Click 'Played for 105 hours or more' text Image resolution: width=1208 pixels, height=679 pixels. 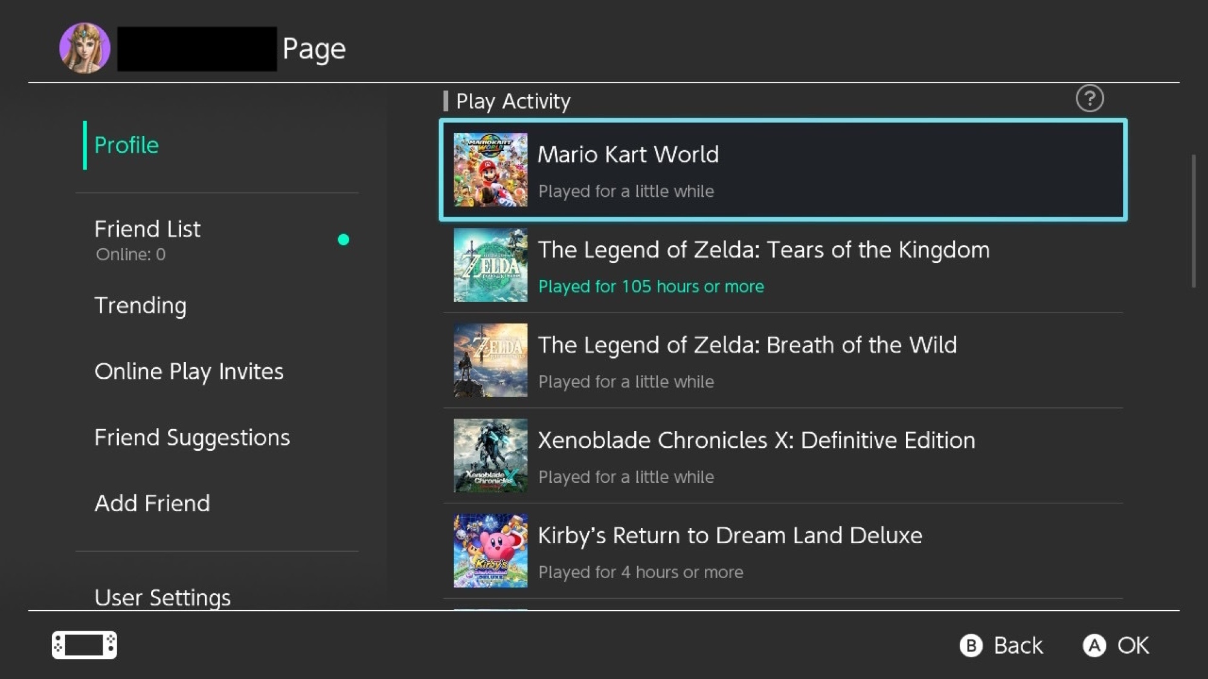pyautogui.click(x=651, y=286)
